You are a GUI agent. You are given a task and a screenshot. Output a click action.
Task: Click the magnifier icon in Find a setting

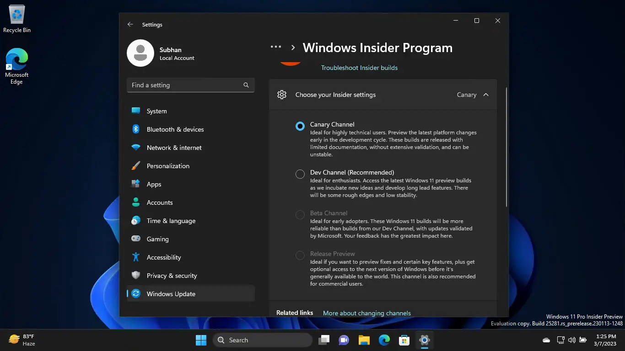pyautogui.click(x=246, y=85)
